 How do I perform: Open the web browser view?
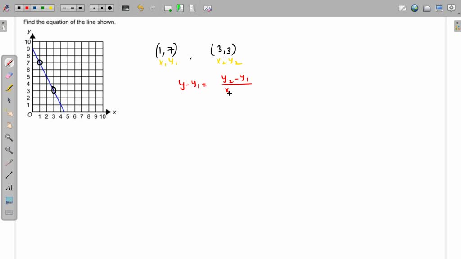415,8
